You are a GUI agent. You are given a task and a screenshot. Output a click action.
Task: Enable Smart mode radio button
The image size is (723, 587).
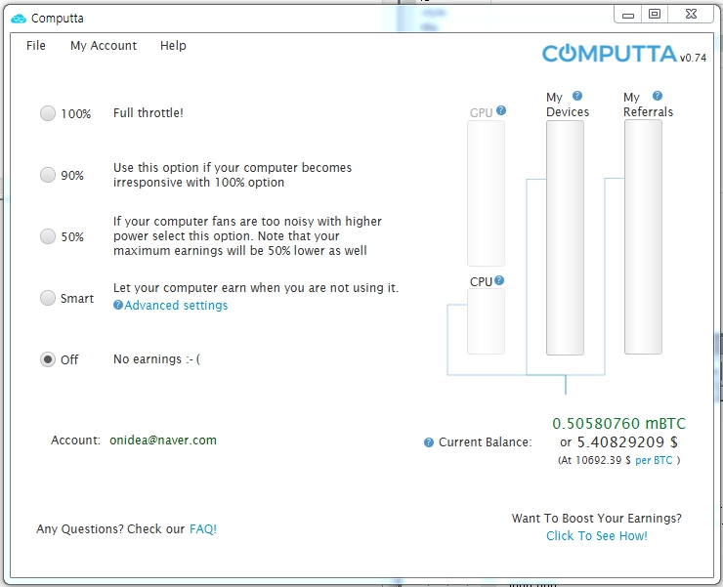(48, 298)
